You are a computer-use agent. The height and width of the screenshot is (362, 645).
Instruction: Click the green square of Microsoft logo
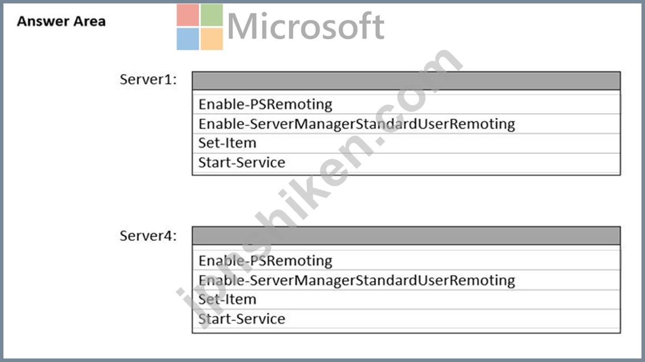(x=212, y=15)
